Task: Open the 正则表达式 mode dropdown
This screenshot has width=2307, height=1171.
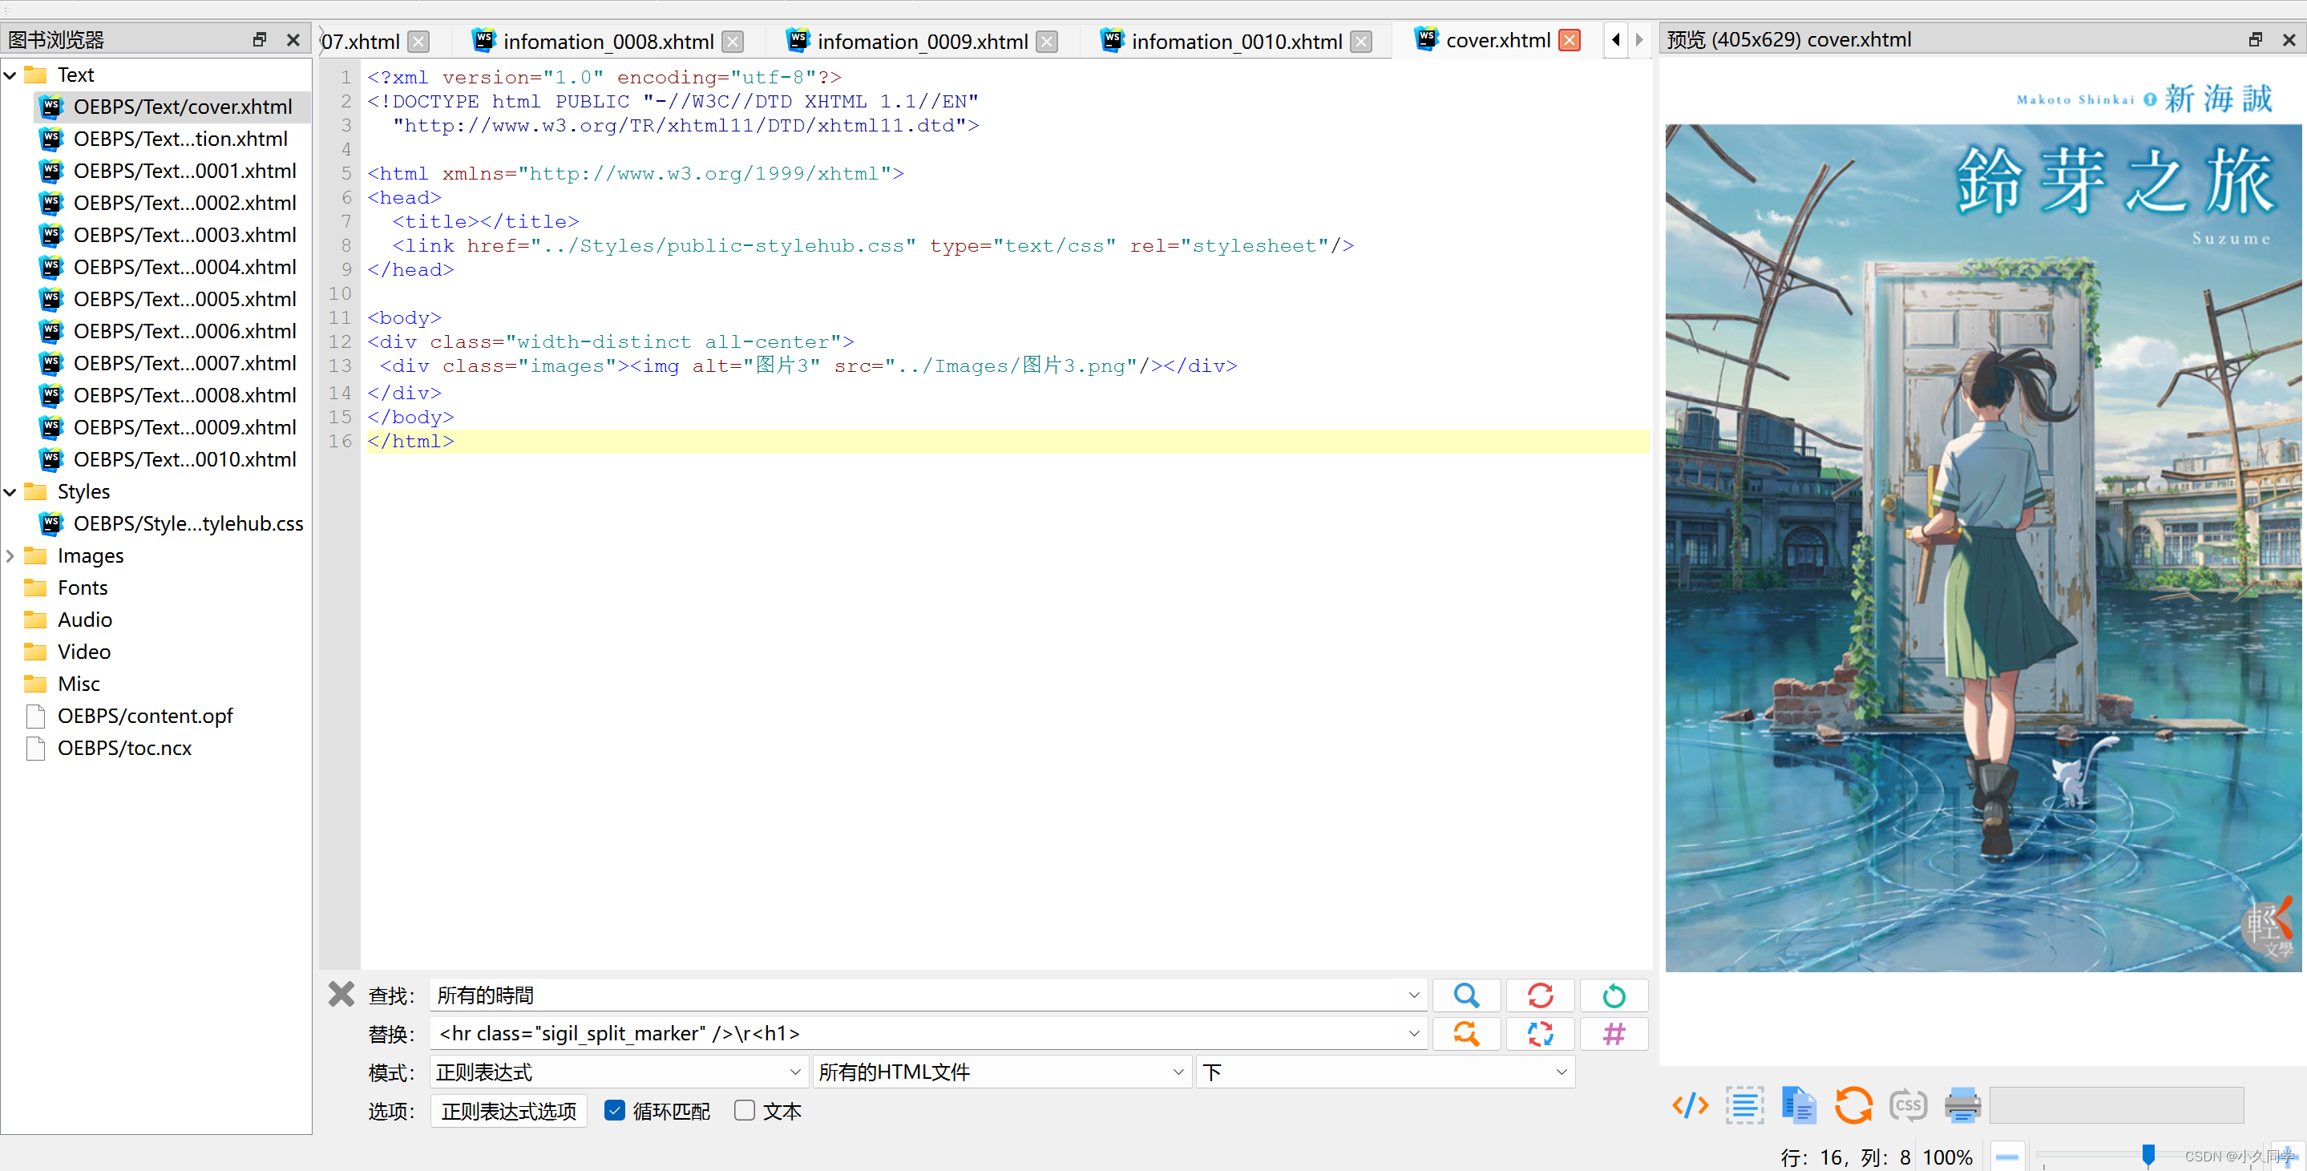Action: 618,1072
